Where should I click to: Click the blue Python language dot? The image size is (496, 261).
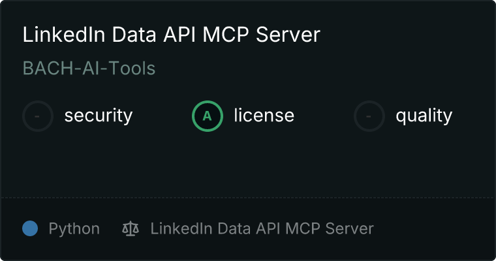pyautogui.click(x=30, y=229)
